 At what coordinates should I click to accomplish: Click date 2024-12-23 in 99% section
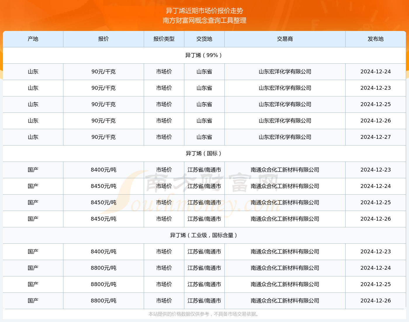coord(376,88)
